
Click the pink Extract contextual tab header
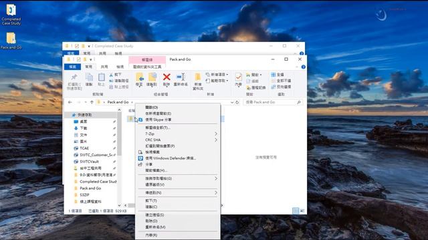[147, 59]
